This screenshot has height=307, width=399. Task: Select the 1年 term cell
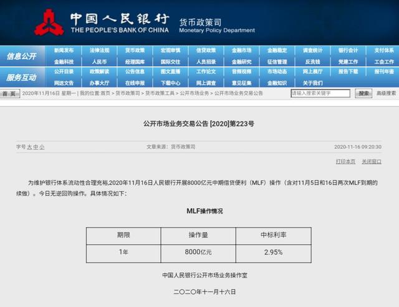pyautogui.click(x=123, y=252)
